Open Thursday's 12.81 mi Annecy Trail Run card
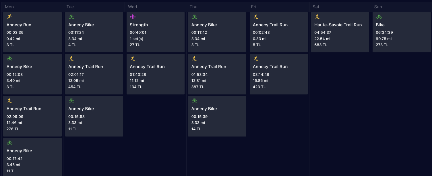Viewport: 432px width, 176px height. coord(217,74)
